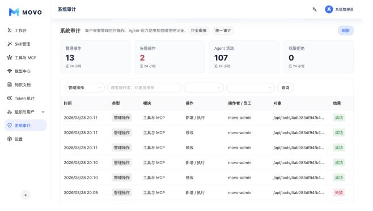Click the 对象 column header
This screenshot has width=373, height=211.
(277, 104)
